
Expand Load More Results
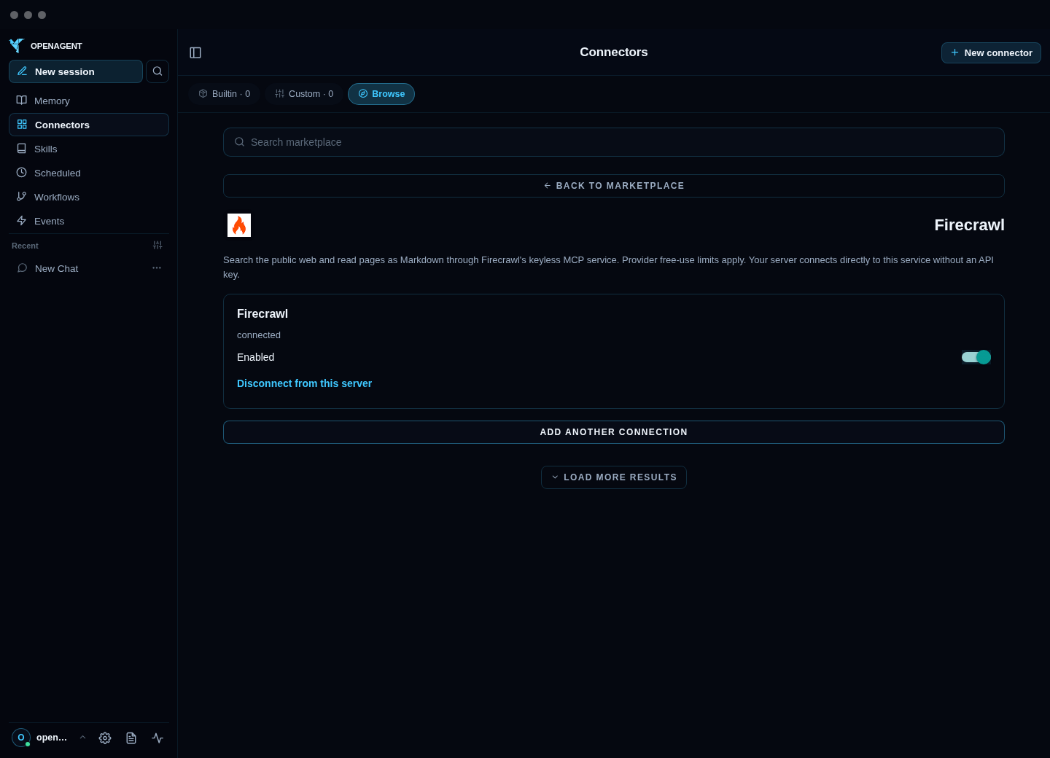[x=614, y=477]
